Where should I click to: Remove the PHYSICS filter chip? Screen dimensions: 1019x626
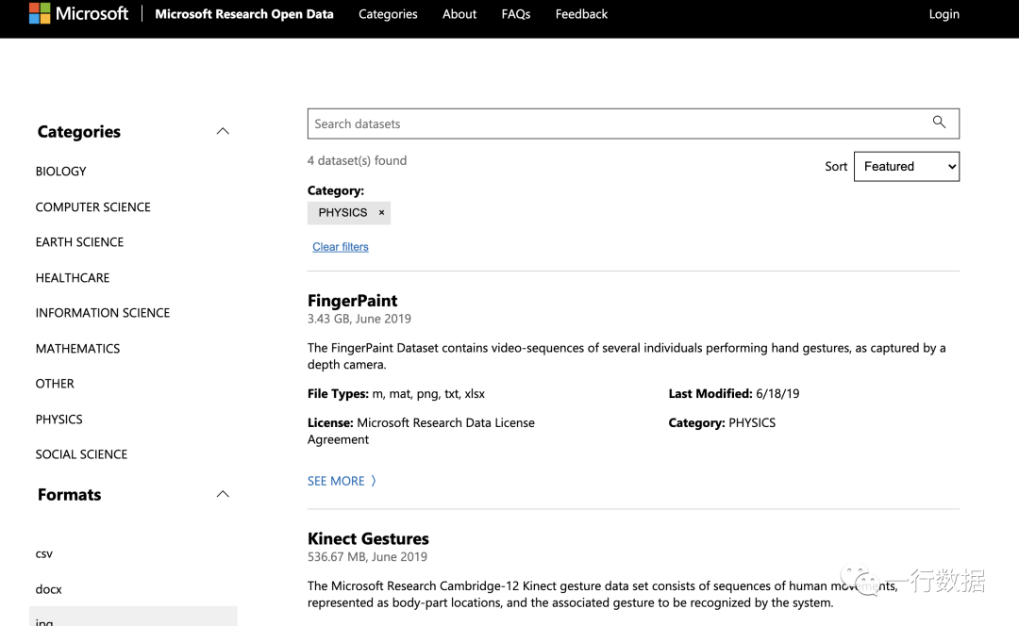tap(381, 212)
